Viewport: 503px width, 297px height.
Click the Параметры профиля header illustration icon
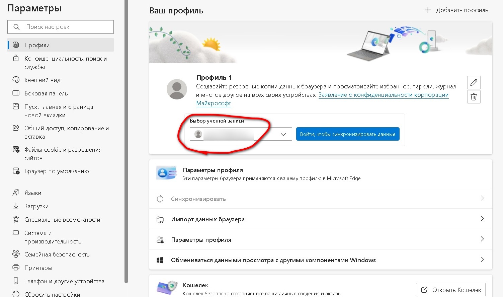(x=166, y=173)
